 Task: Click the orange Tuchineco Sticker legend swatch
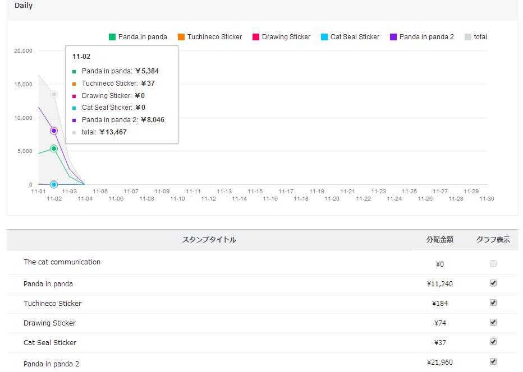tap(181, 37)
